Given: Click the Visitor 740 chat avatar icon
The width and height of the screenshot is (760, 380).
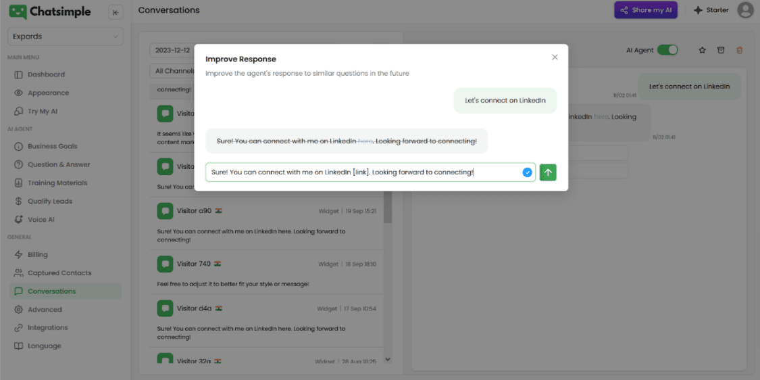Looking at the screenshot, I should 166,264.
